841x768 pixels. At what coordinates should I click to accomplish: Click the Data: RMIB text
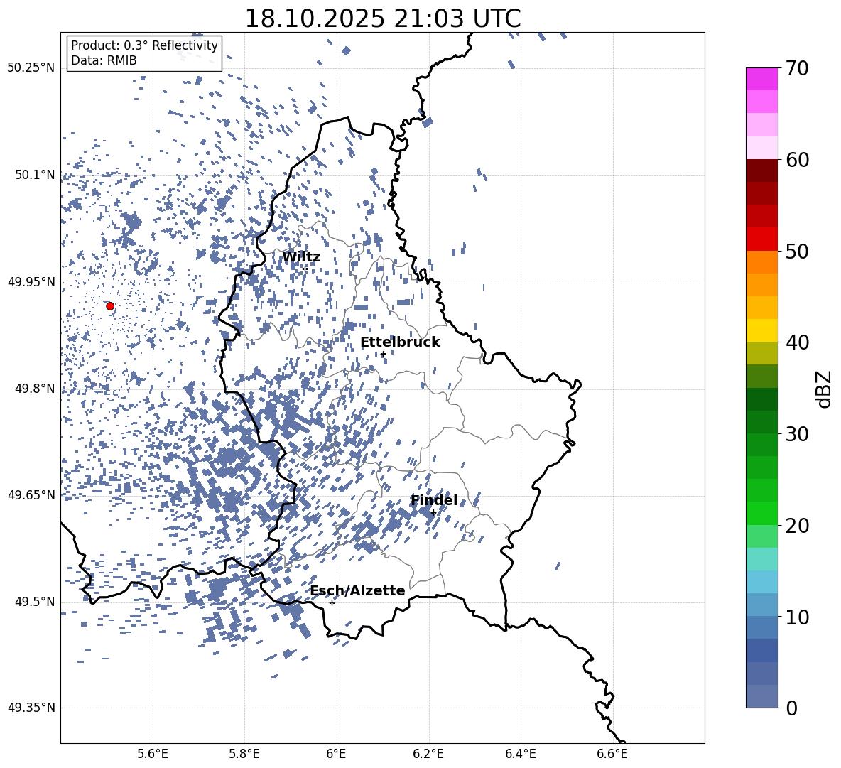[104, 60]
